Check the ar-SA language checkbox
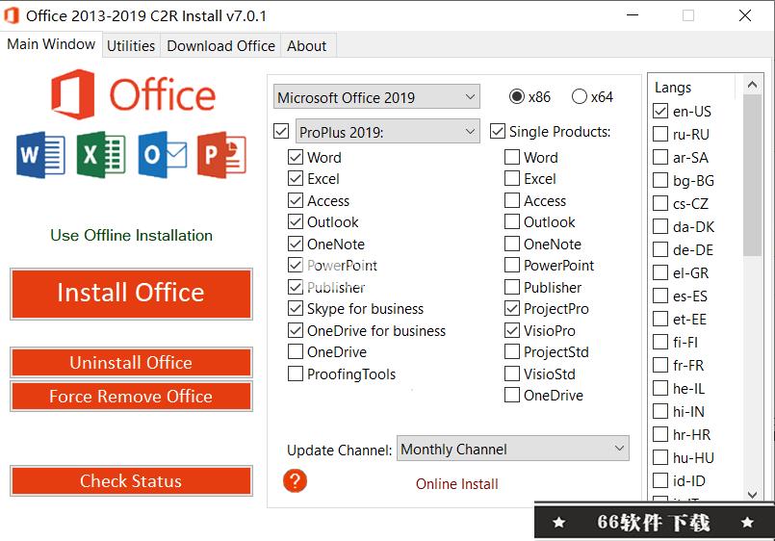Image resolution: width=775 pixels, height=541 pixels. tap(660, 157)
